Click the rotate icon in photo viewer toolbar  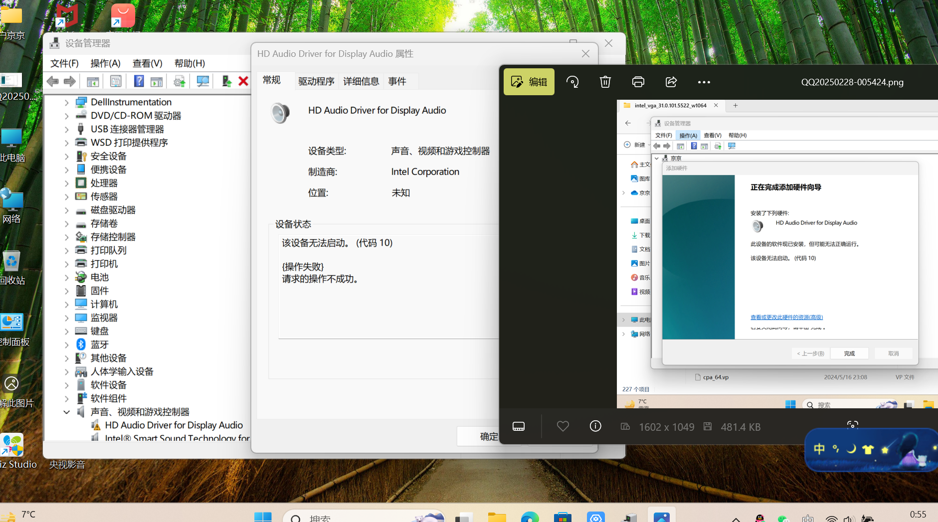point(572,82)
